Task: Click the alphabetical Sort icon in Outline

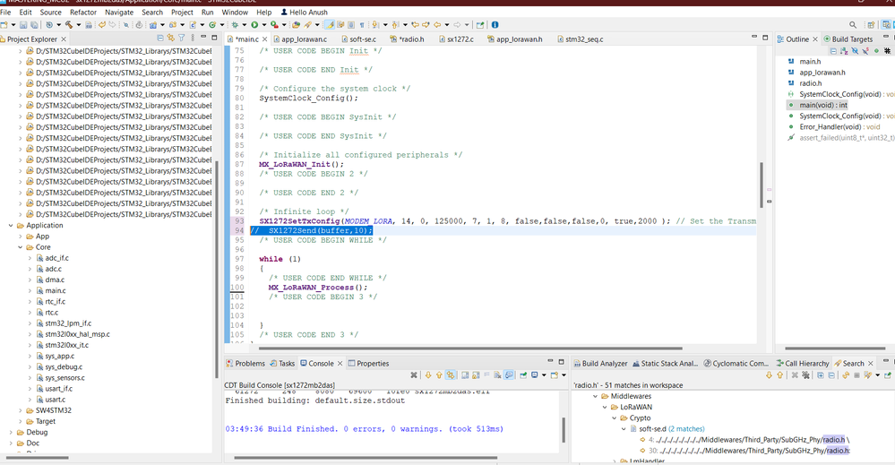Action: pos(844,51)
